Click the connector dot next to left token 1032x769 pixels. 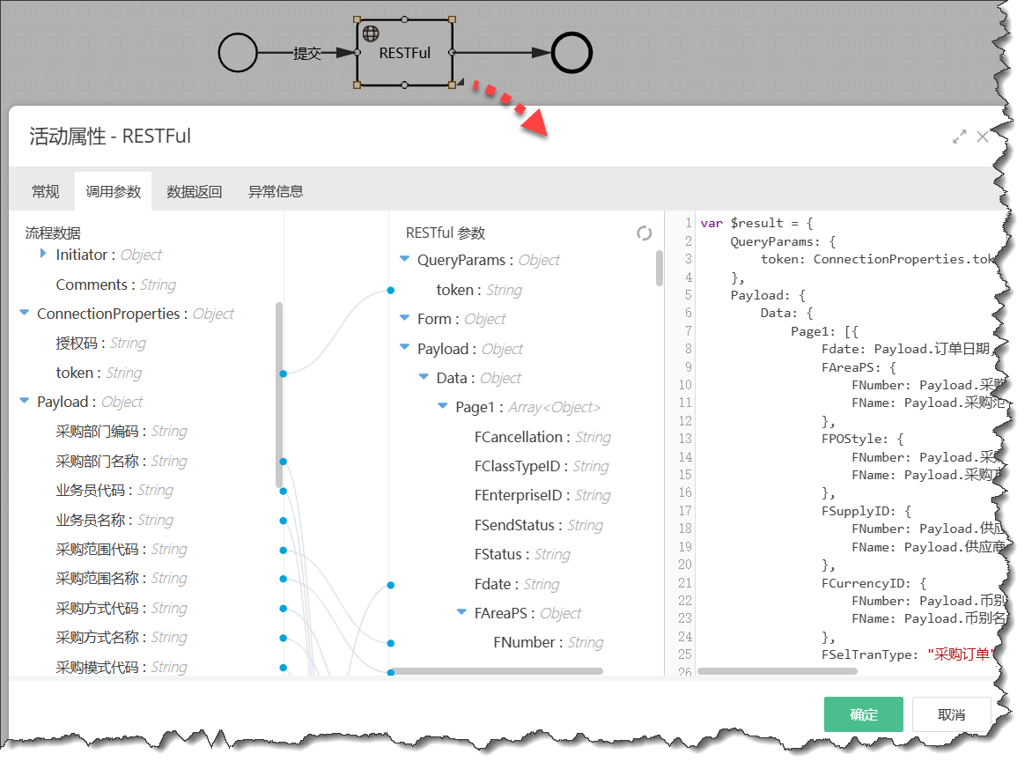(x=283, y=373)
